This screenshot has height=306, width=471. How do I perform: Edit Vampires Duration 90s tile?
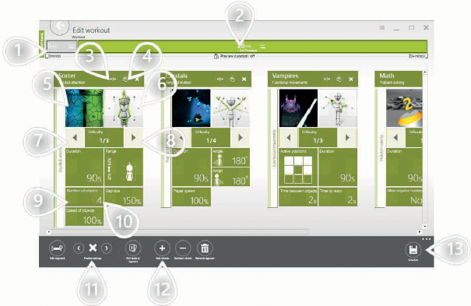(338, 167)
